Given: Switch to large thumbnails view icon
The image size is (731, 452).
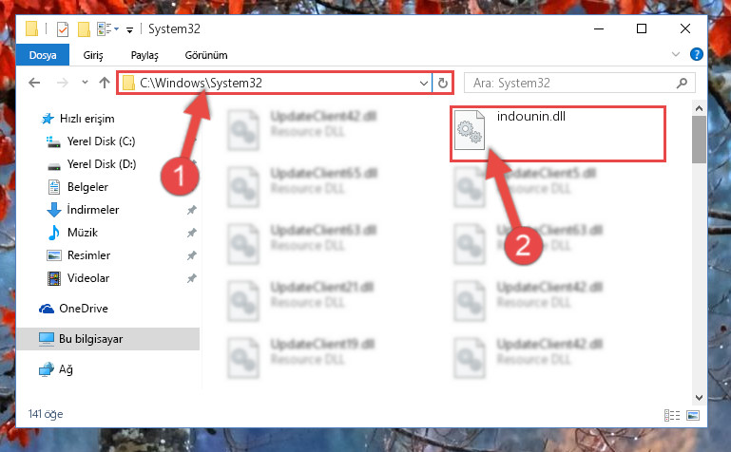Looking at the screenshot, I should point(693,415).
